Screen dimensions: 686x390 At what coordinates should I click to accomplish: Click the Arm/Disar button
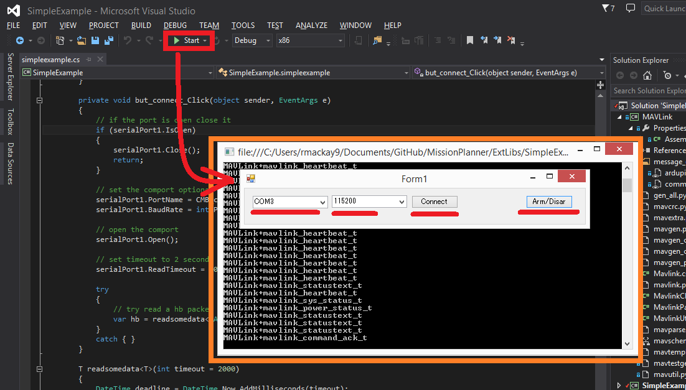(x=548, y=202)
